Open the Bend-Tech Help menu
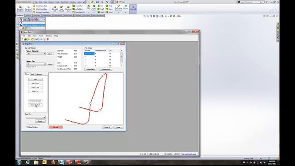This screenshot has height=166, width=295. pos(56,36)
